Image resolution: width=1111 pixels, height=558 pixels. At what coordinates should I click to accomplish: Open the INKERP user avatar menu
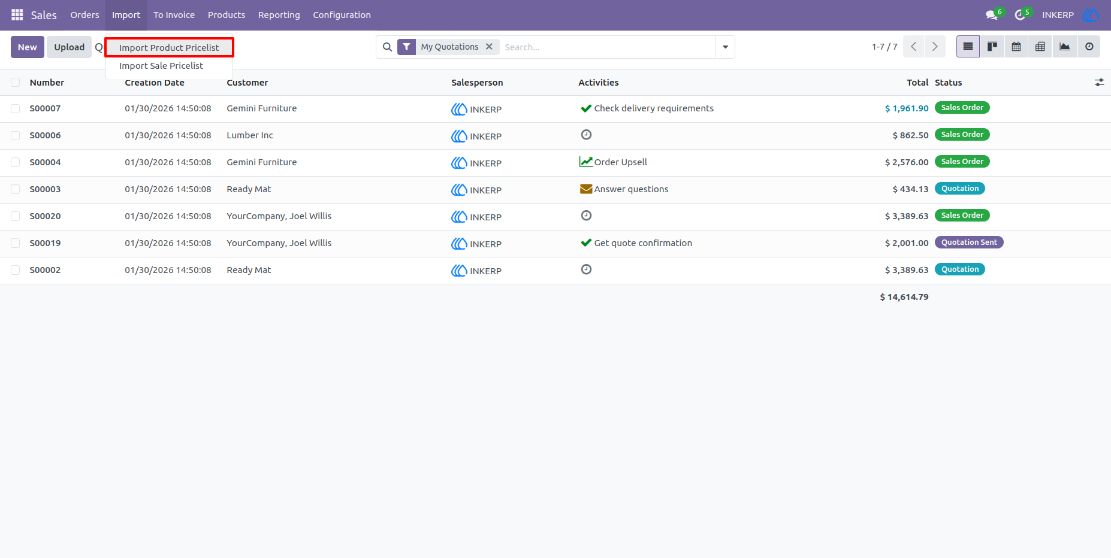[1091, 15]
